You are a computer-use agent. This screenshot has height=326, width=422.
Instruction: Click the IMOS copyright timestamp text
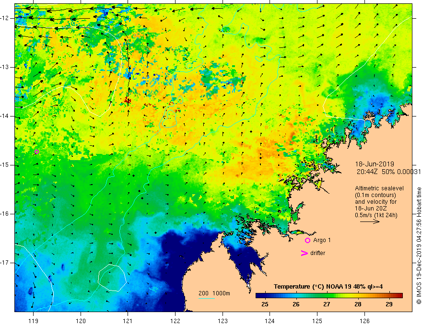419,246
